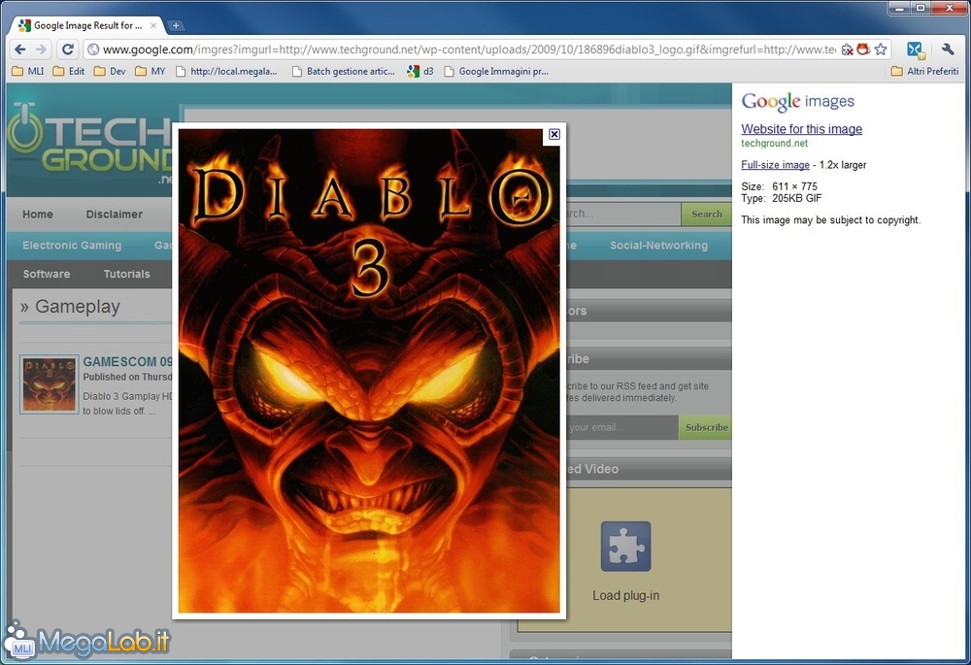Click the browser forward arrow

[x=42, y=50]
